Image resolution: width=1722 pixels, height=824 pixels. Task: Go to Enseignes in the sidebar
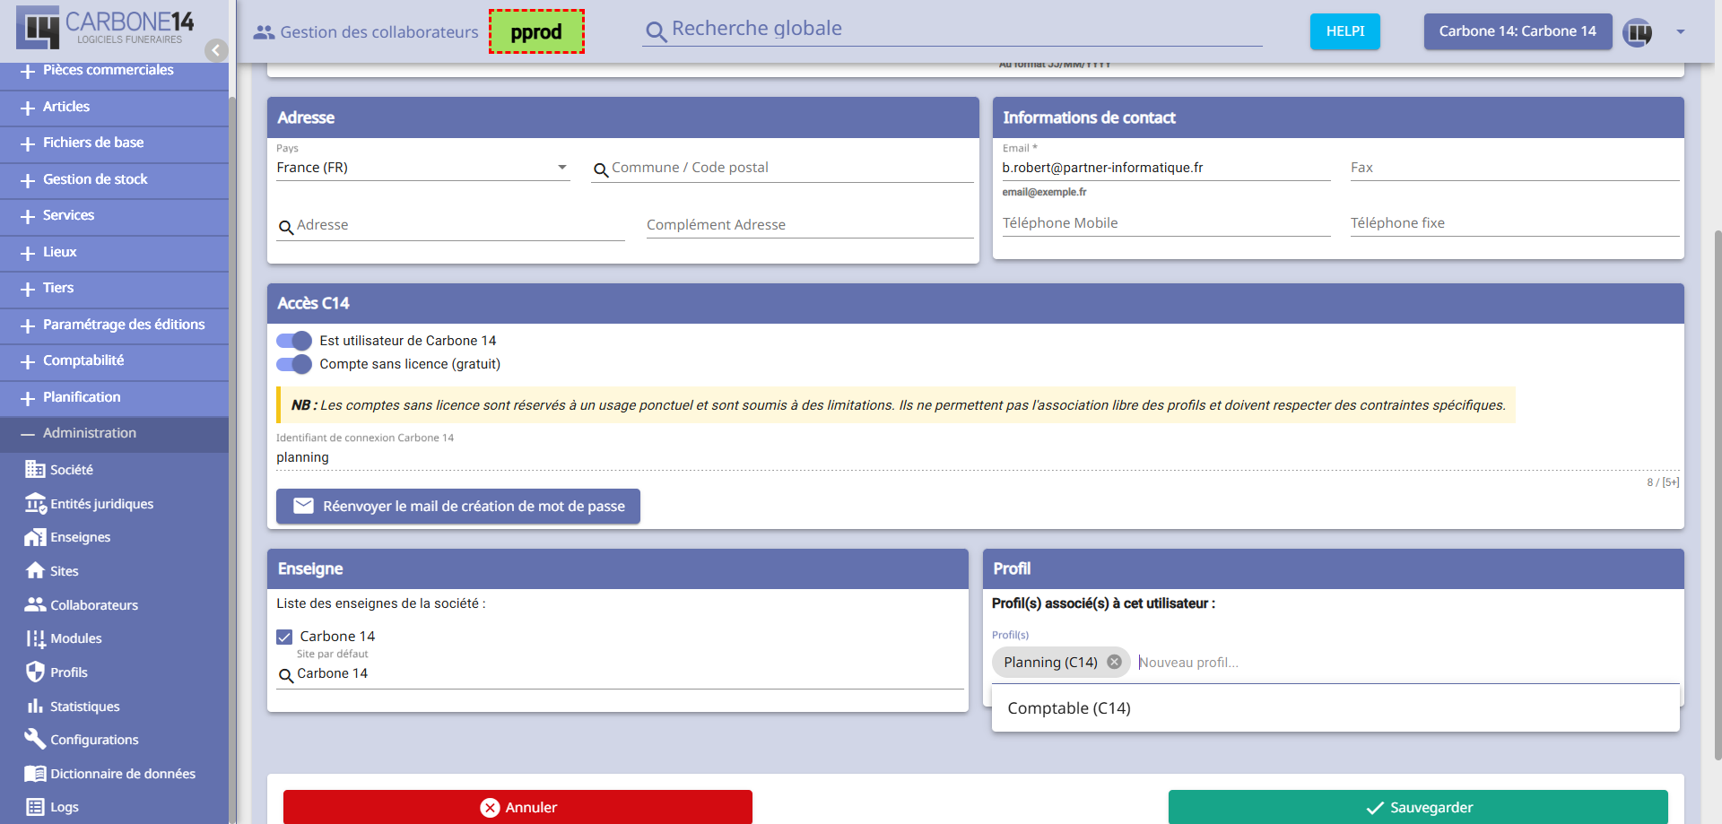[x=80, y=537]
